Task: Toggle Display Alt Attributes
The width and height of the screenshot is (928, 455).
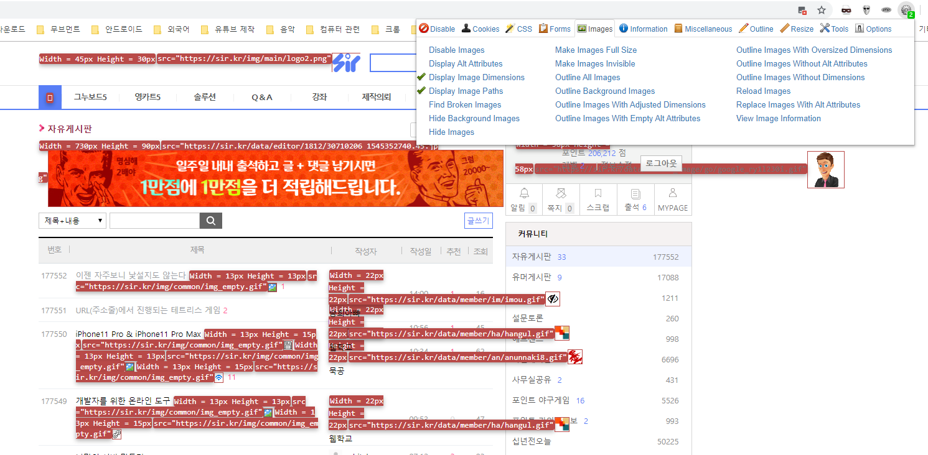Action: point(466,63)
